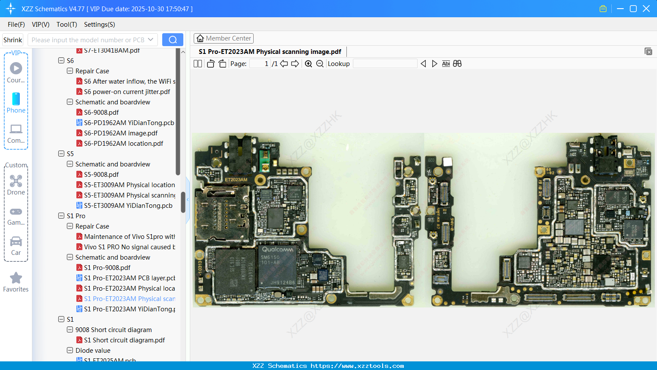
Task: Click the blue search button
Action: [173, 40]
